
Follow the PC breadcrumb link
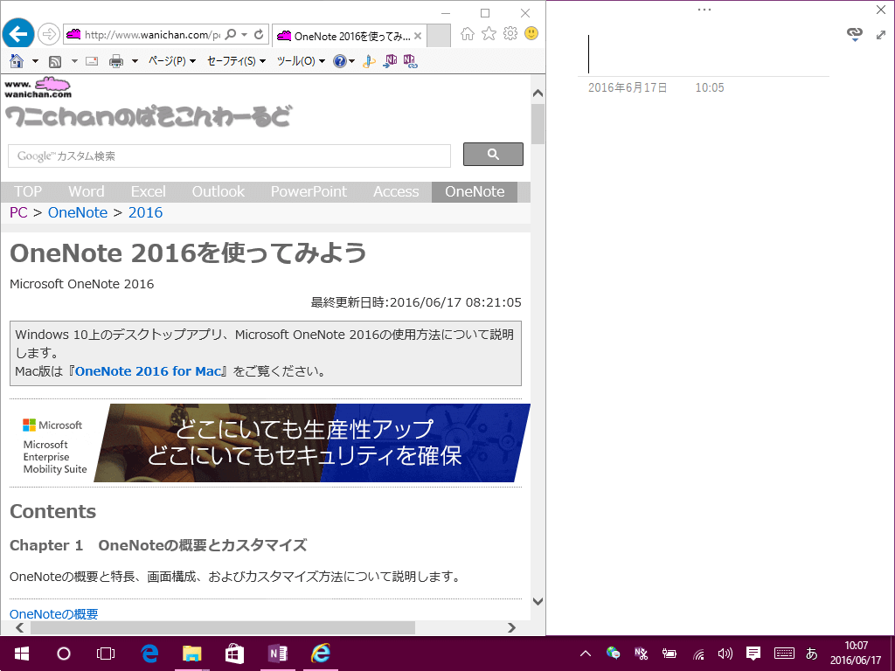pos(18,212)
